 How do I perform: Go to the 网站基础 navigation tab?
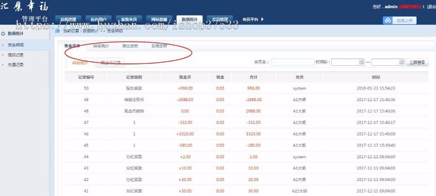159,19
